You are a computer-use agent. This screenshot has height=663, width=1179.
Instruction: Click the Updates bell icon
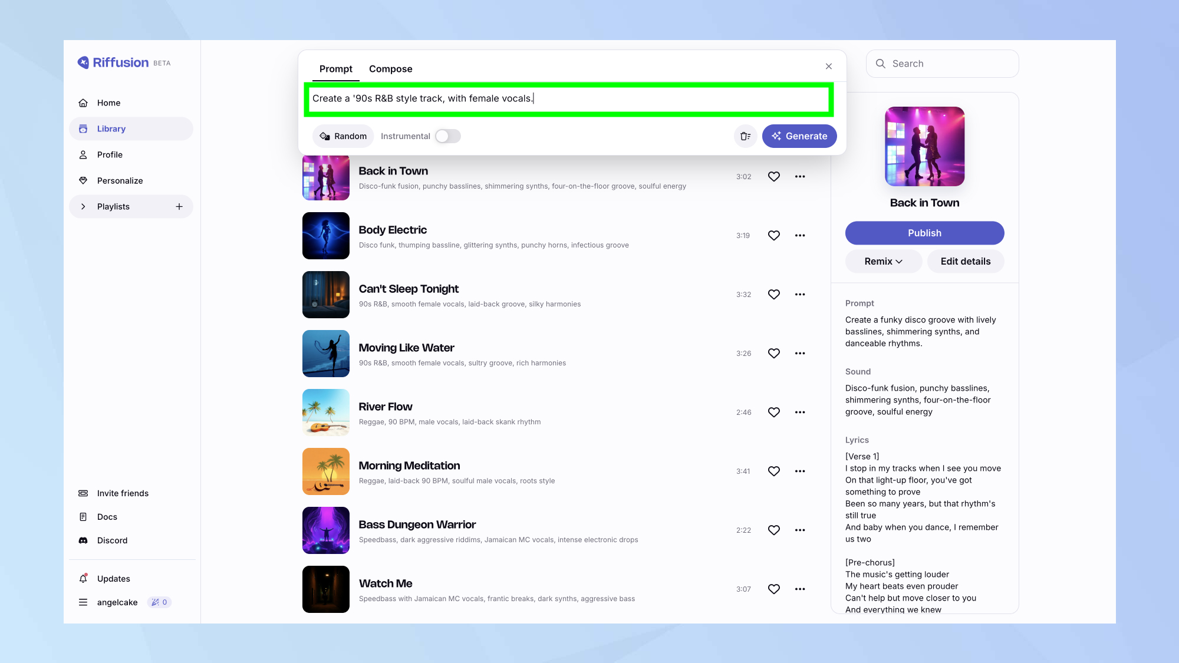[x=83, y=579]
